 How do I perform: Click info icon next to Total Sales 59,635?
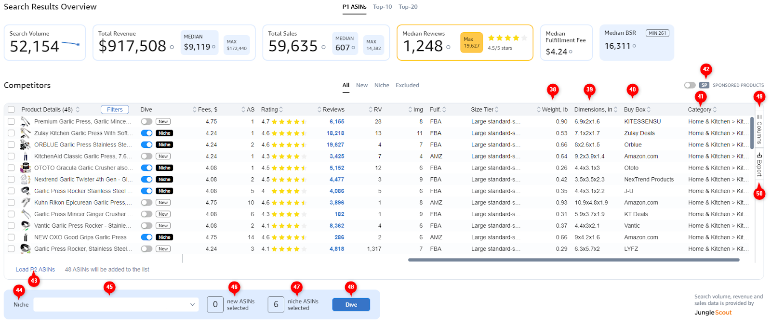[x=323, y=47]
